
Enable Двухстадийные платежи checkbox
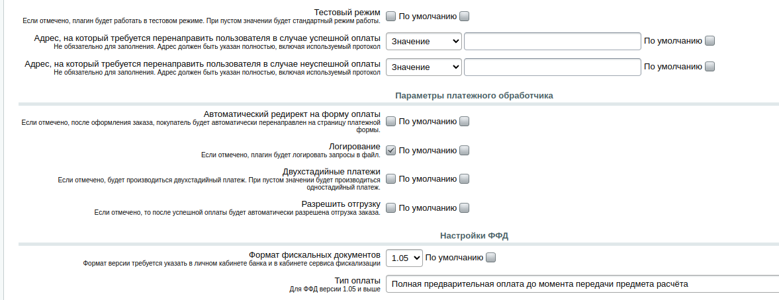point(391,179)
